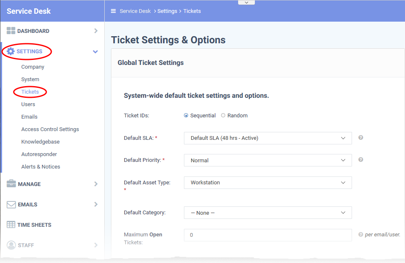Click the Dashboard grid icon

(11, 31)
